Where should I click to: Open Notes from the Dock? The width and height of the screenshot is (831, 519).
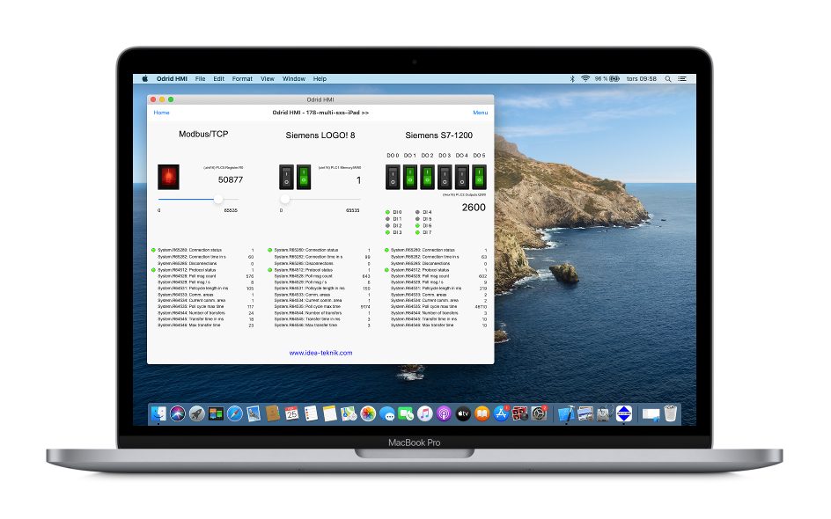tap(329, 413)
